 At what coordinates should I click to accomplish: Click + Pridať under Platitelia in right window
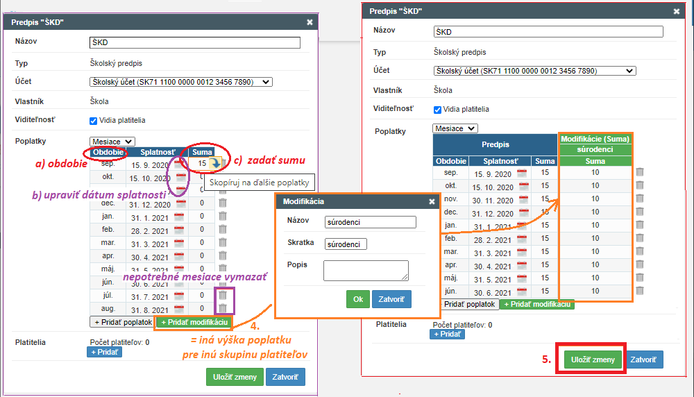coord(447,334)
